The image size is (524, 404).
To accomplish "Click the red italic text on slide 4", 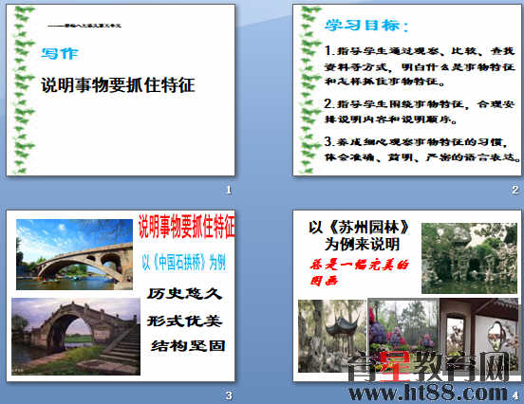I will (x=359, y=272).
